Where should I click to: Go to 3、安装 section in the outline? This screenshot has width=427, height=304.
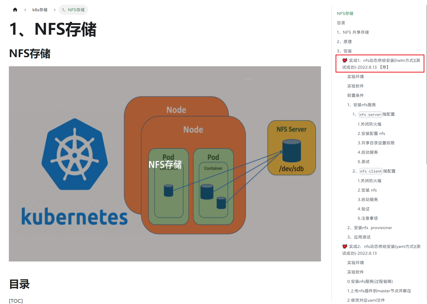click(x=344, y=51)
